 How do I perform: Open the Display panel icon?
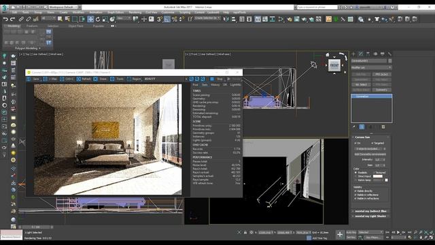click(383, 54)
